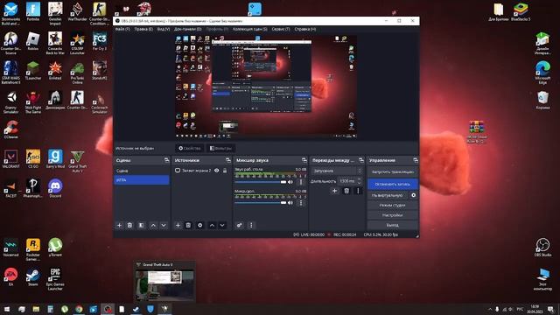560x315 pixels.
Task: Click the Остановить запись button
Action: (393, 184)
